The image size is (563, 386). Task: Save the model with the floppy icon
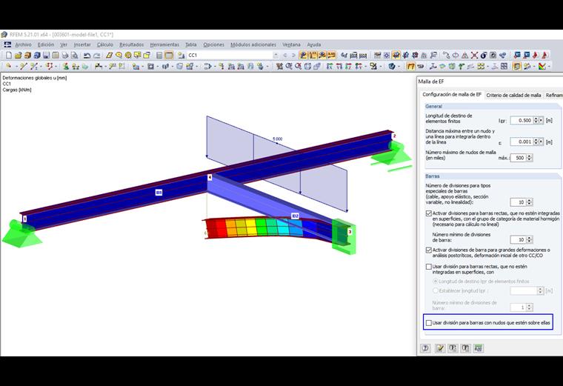(x=46, y=56)
